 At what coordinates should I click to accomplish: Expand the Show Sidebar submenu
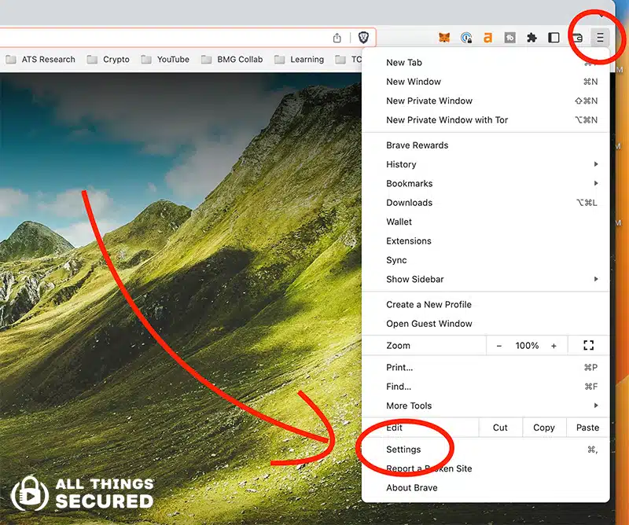pos(414,279)
